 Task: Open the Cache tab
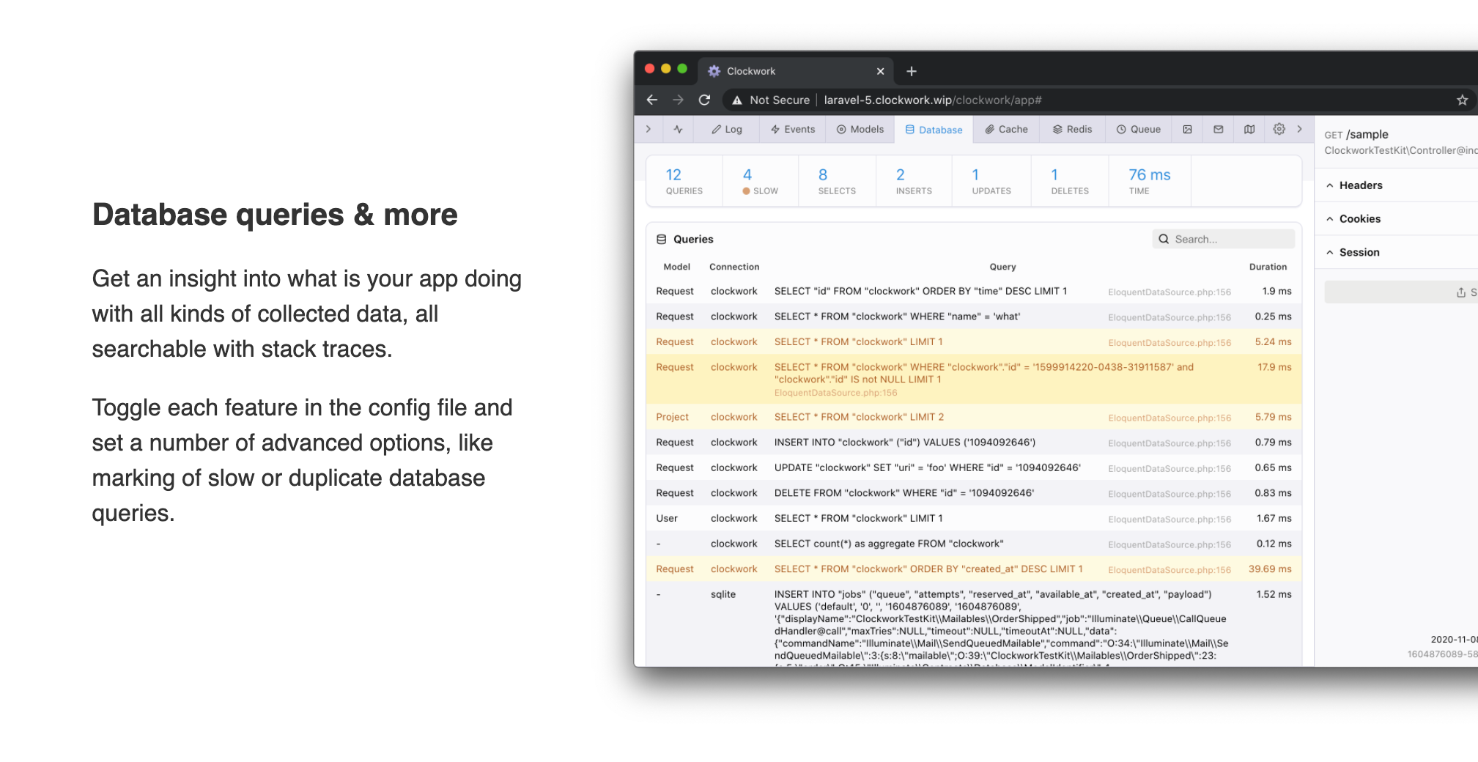pos(1006,129)
